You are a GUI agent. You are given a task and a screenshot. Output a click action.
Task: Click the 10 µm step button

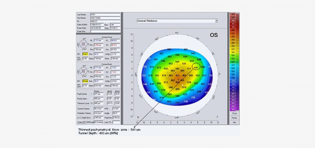234,113
